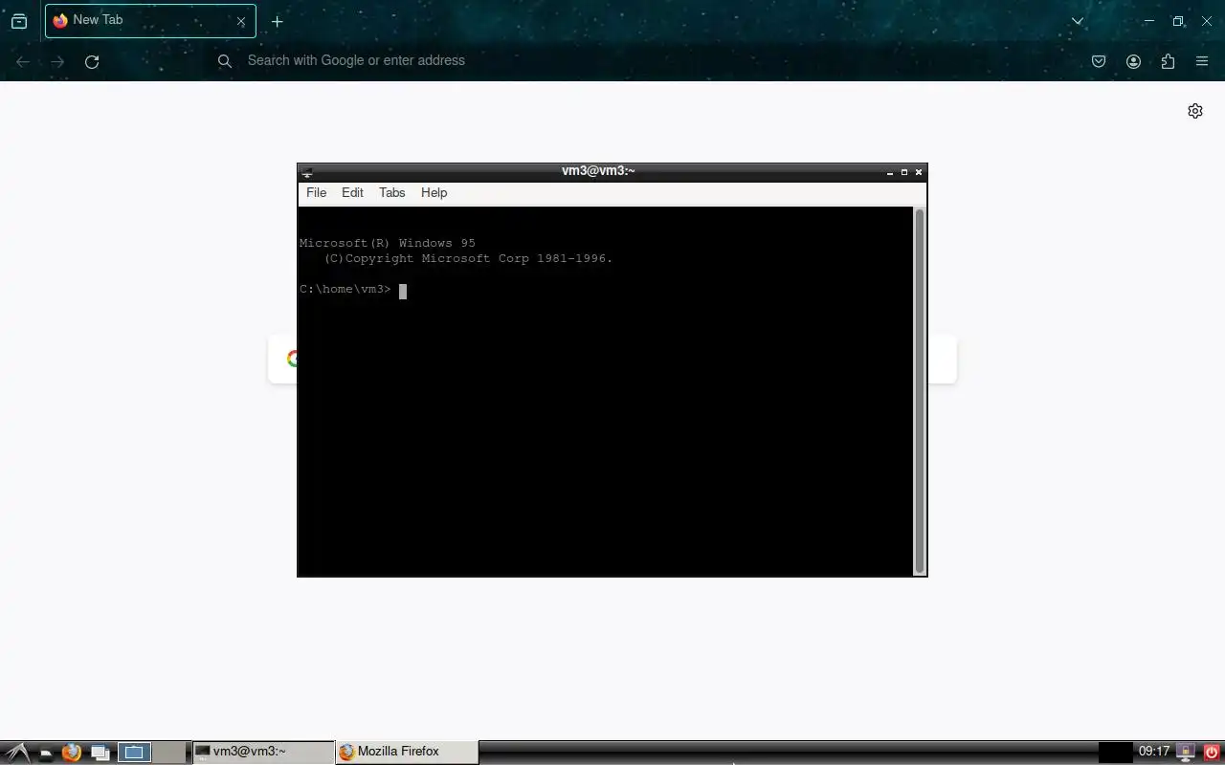This screenshot has width=1225, height=765.
Task: Reload the page with the refresh icon
Action: [x=92, y=61]
